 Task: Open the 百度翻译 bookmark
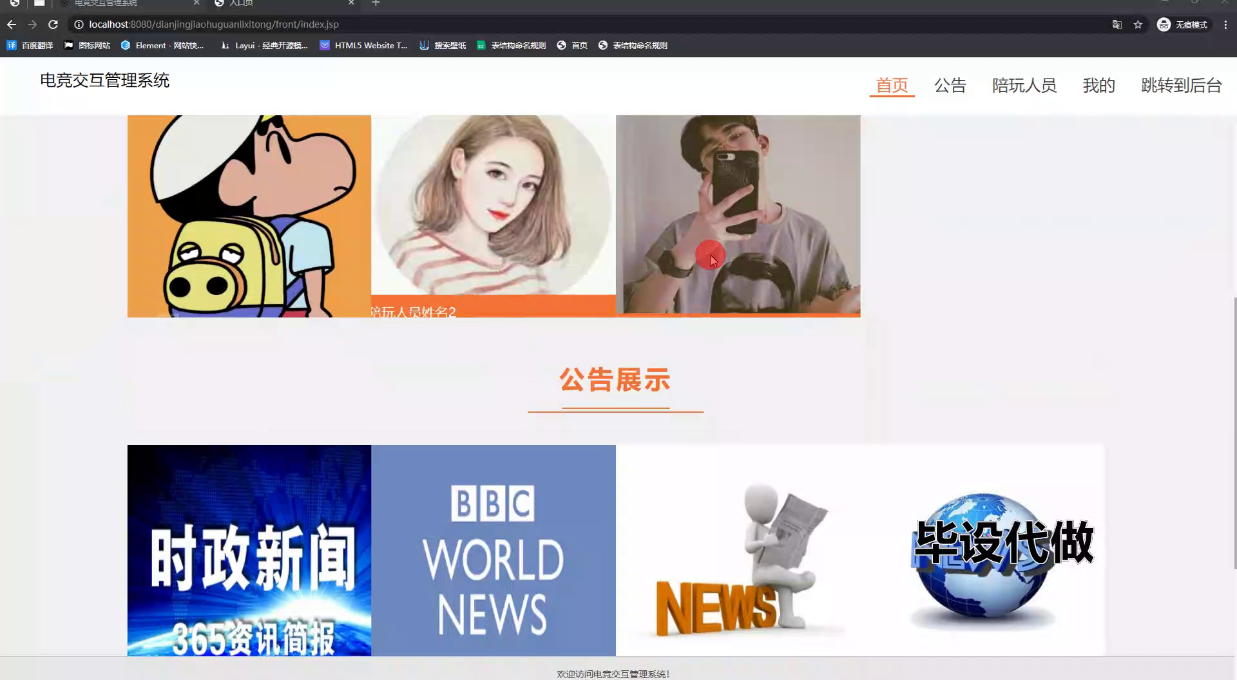(30, 45)
